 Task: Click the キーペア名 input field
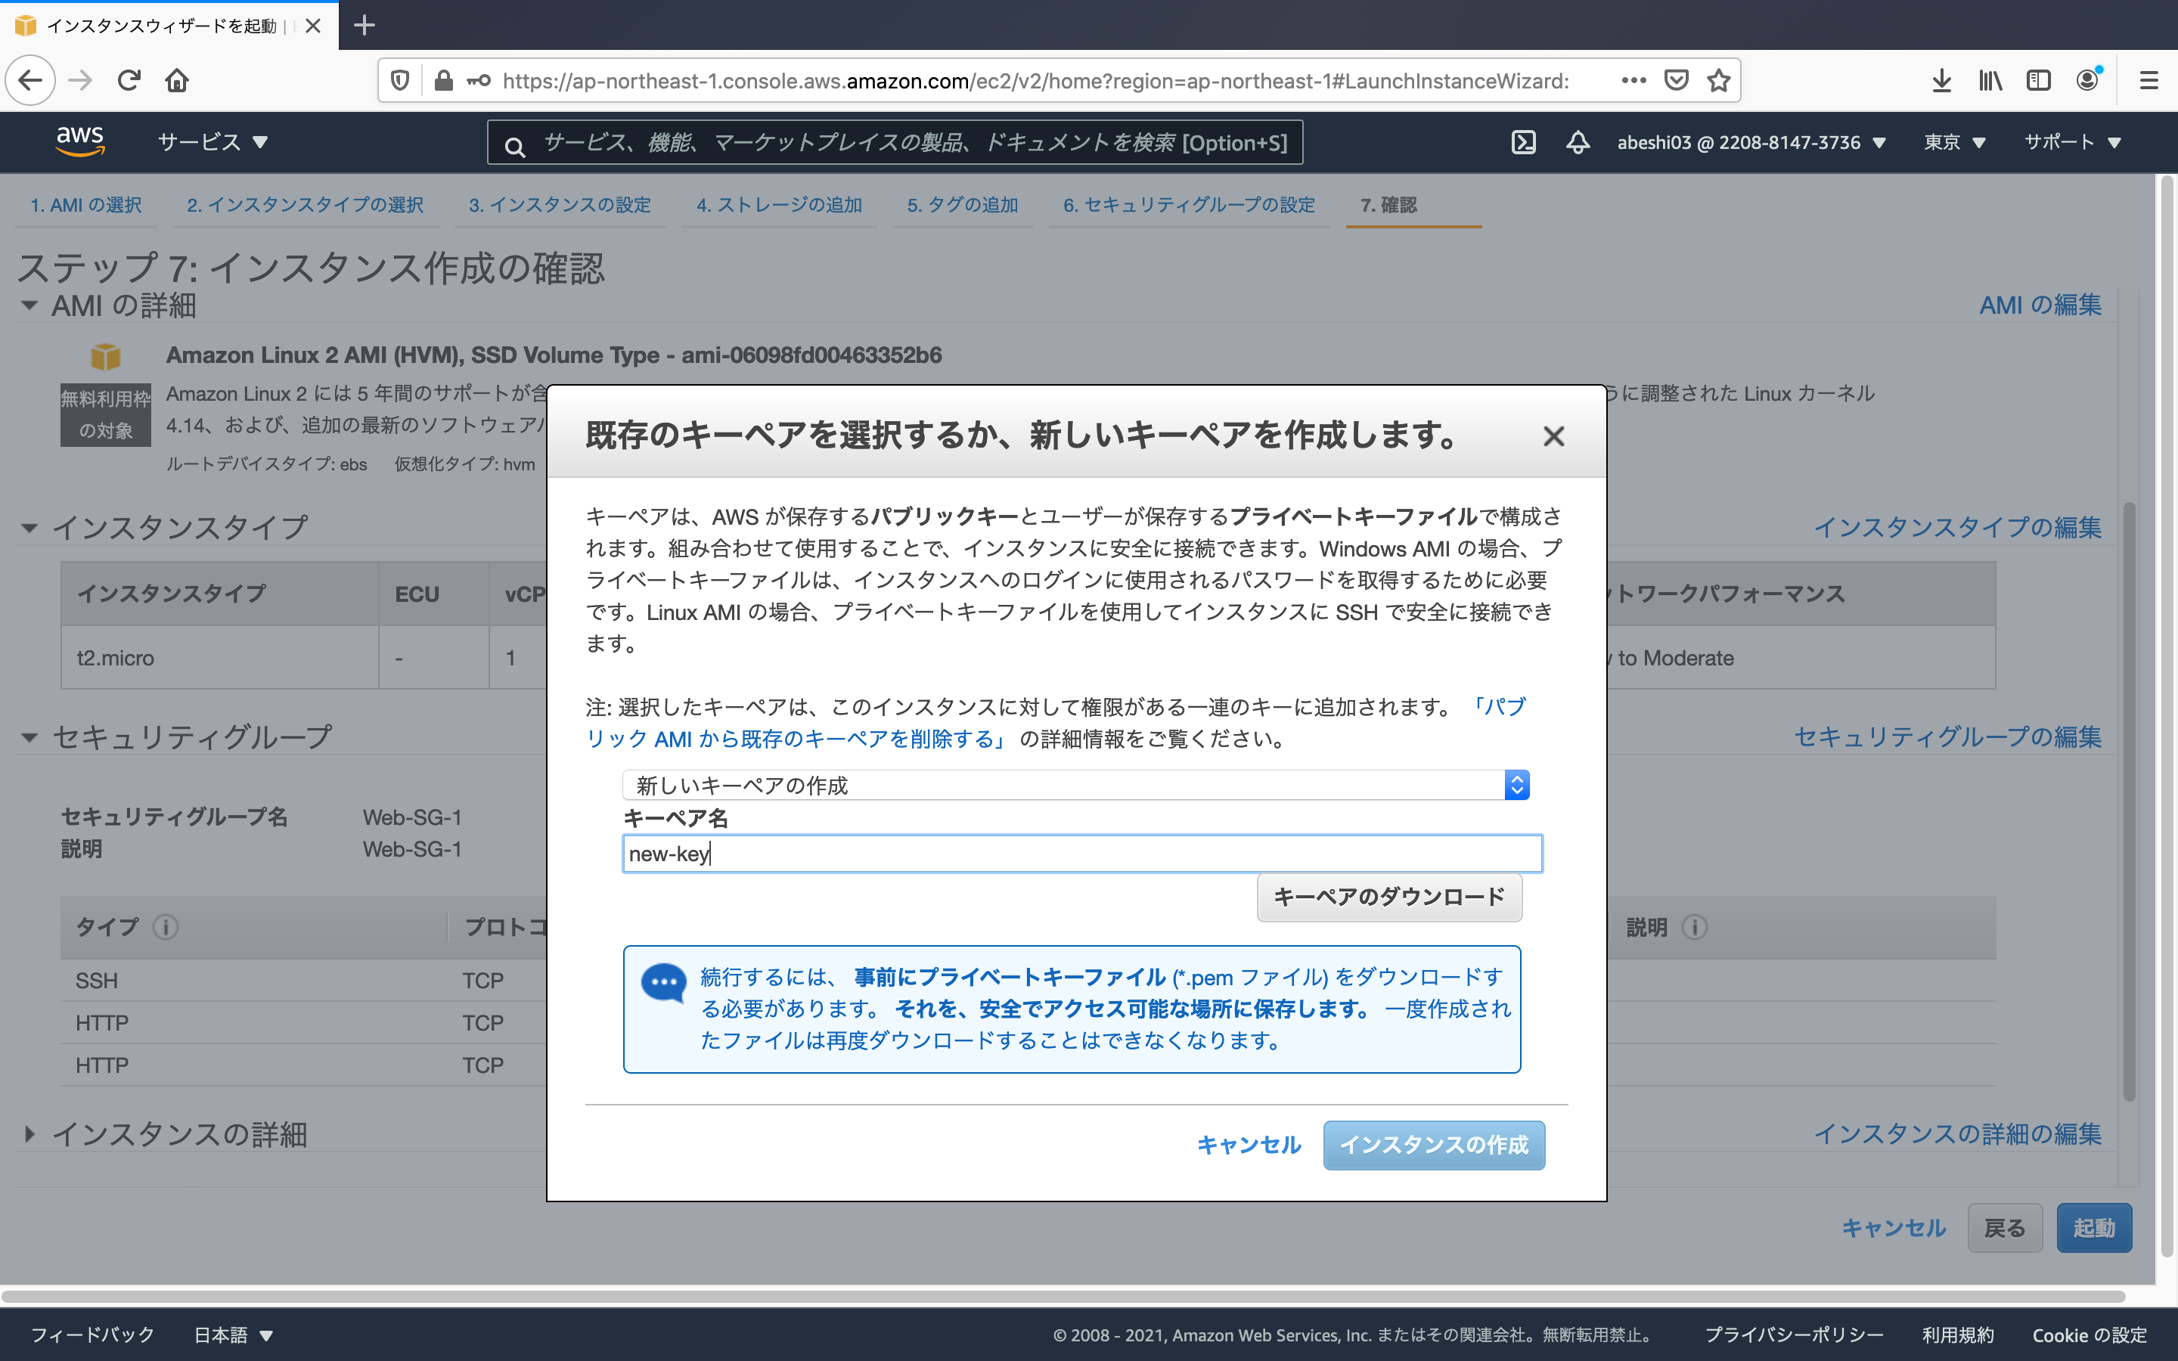(1080, 854)
